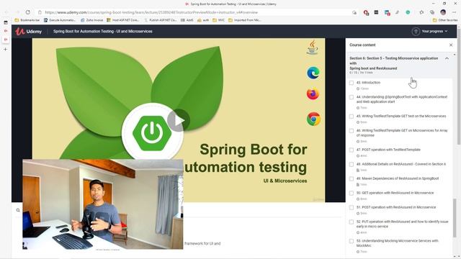Open vertical tabs actions icon top-left
Viewport: 461px width, 259px height.
(x=6, y=22)
